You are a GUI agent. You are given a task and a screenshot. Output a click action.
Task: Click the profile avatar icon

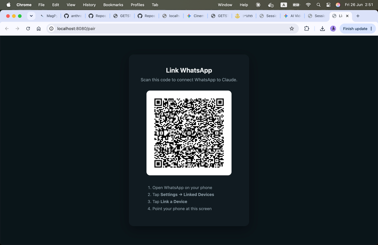[x=333, y=29]
